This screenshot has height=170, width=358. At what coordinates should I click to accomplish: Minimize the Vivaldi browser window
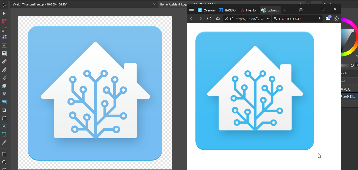point(311,9)
